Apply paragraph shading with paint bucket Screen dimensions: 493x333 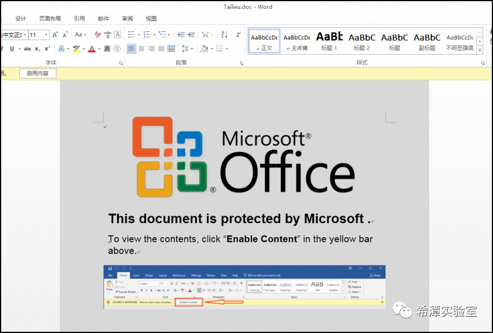[205, 49]
